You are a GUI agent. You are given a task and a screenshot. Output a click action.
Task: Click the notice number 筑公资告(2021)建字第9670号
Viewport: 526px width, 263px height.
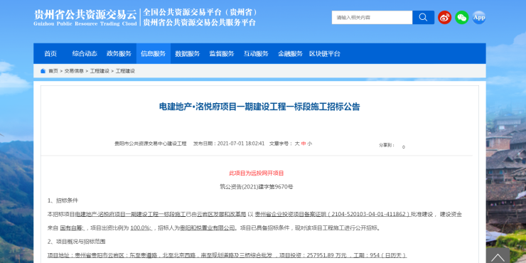point(257,187)
